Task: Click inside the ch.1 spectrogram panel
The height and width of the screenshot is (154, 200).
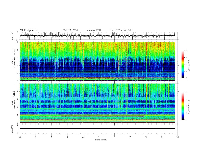Action: 97,61
